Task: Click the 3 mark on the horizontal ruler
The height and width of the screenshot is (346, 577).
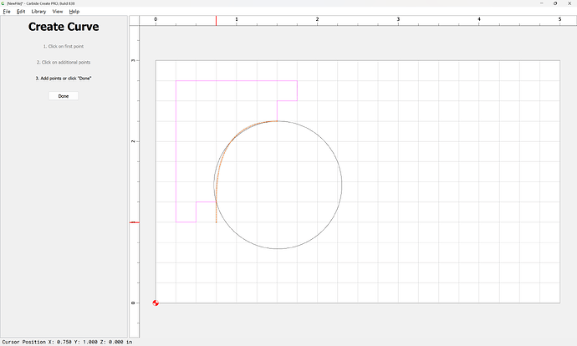Action: coord(398,18)
